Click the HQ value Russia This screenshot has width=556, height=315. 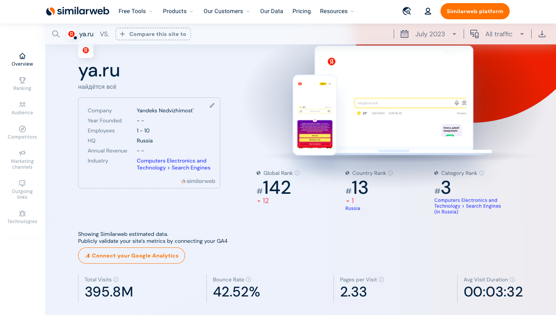click(145, 141)
